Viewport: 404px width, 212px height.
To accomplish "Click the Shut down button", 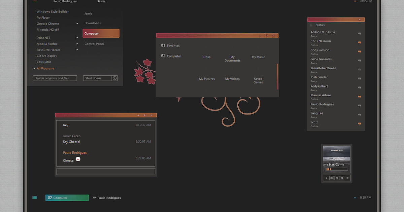I will click(97, 78).
